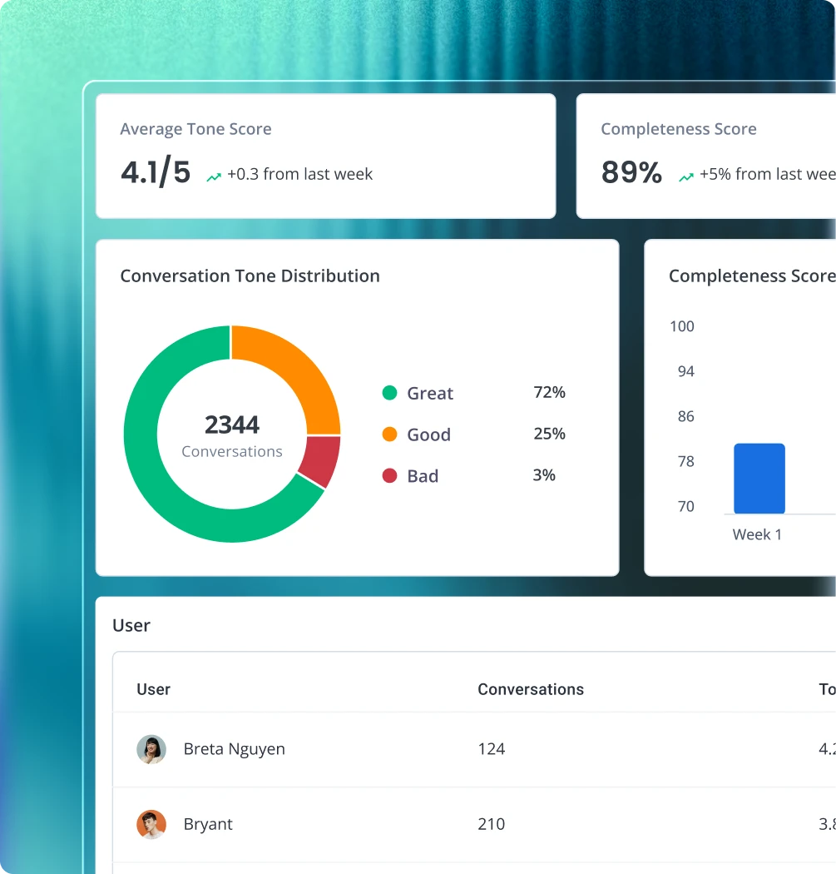Sort by the Conversations column header

pyautogui.click(x=531, y=689)
